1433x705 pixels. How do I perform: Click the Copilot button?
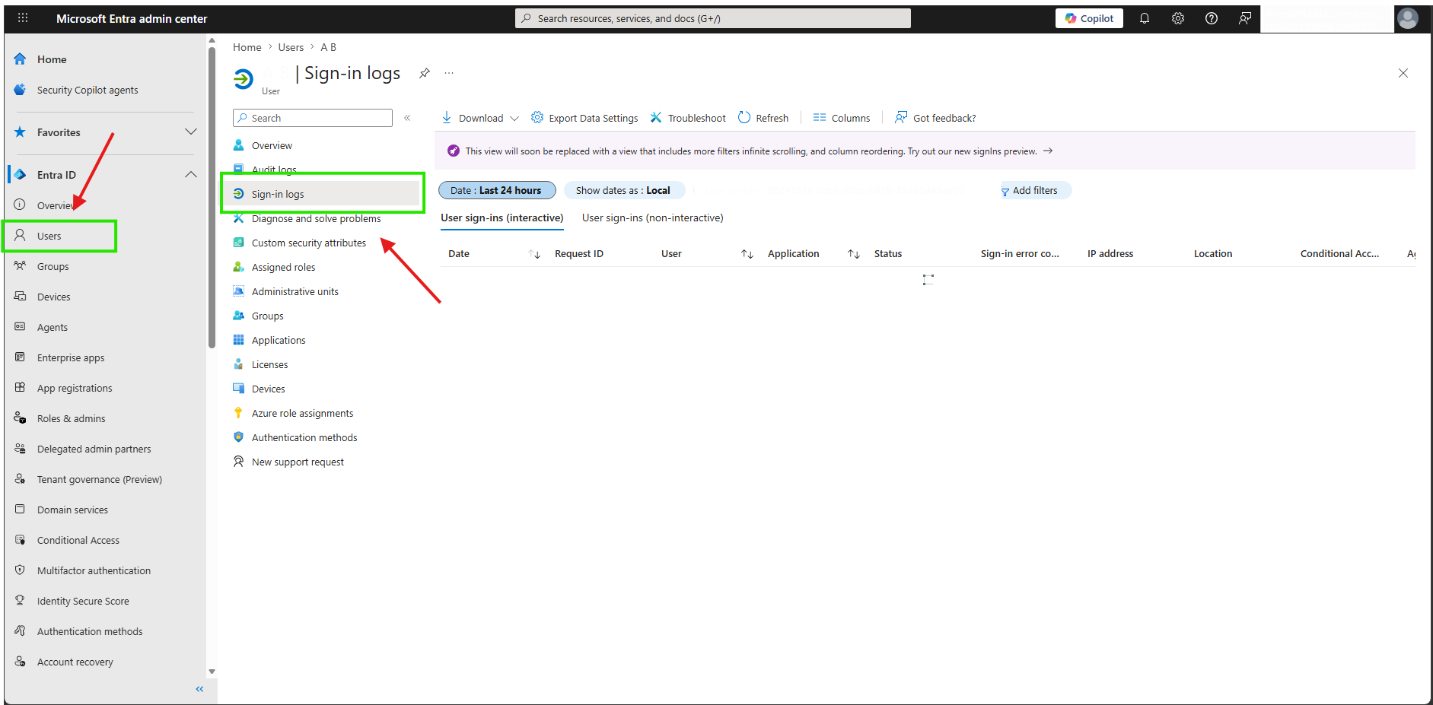[x=1089, y=18]
